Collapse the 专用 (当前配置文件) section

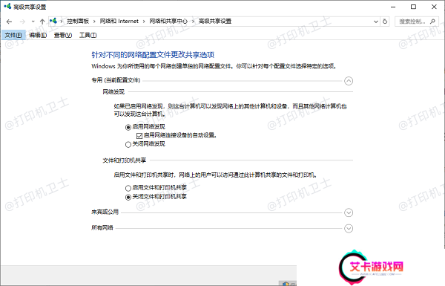click(349, 81)
